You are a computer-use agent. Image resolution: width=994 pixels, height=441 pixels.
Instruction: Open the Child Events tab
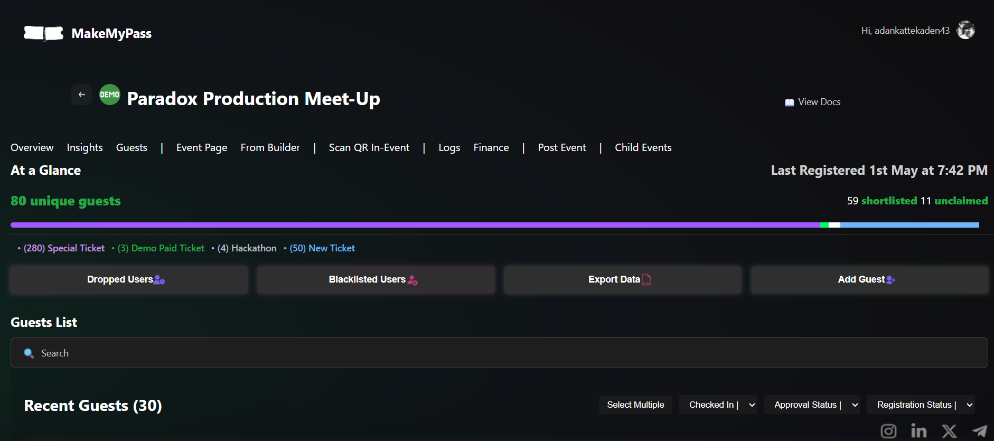[643, 147]
